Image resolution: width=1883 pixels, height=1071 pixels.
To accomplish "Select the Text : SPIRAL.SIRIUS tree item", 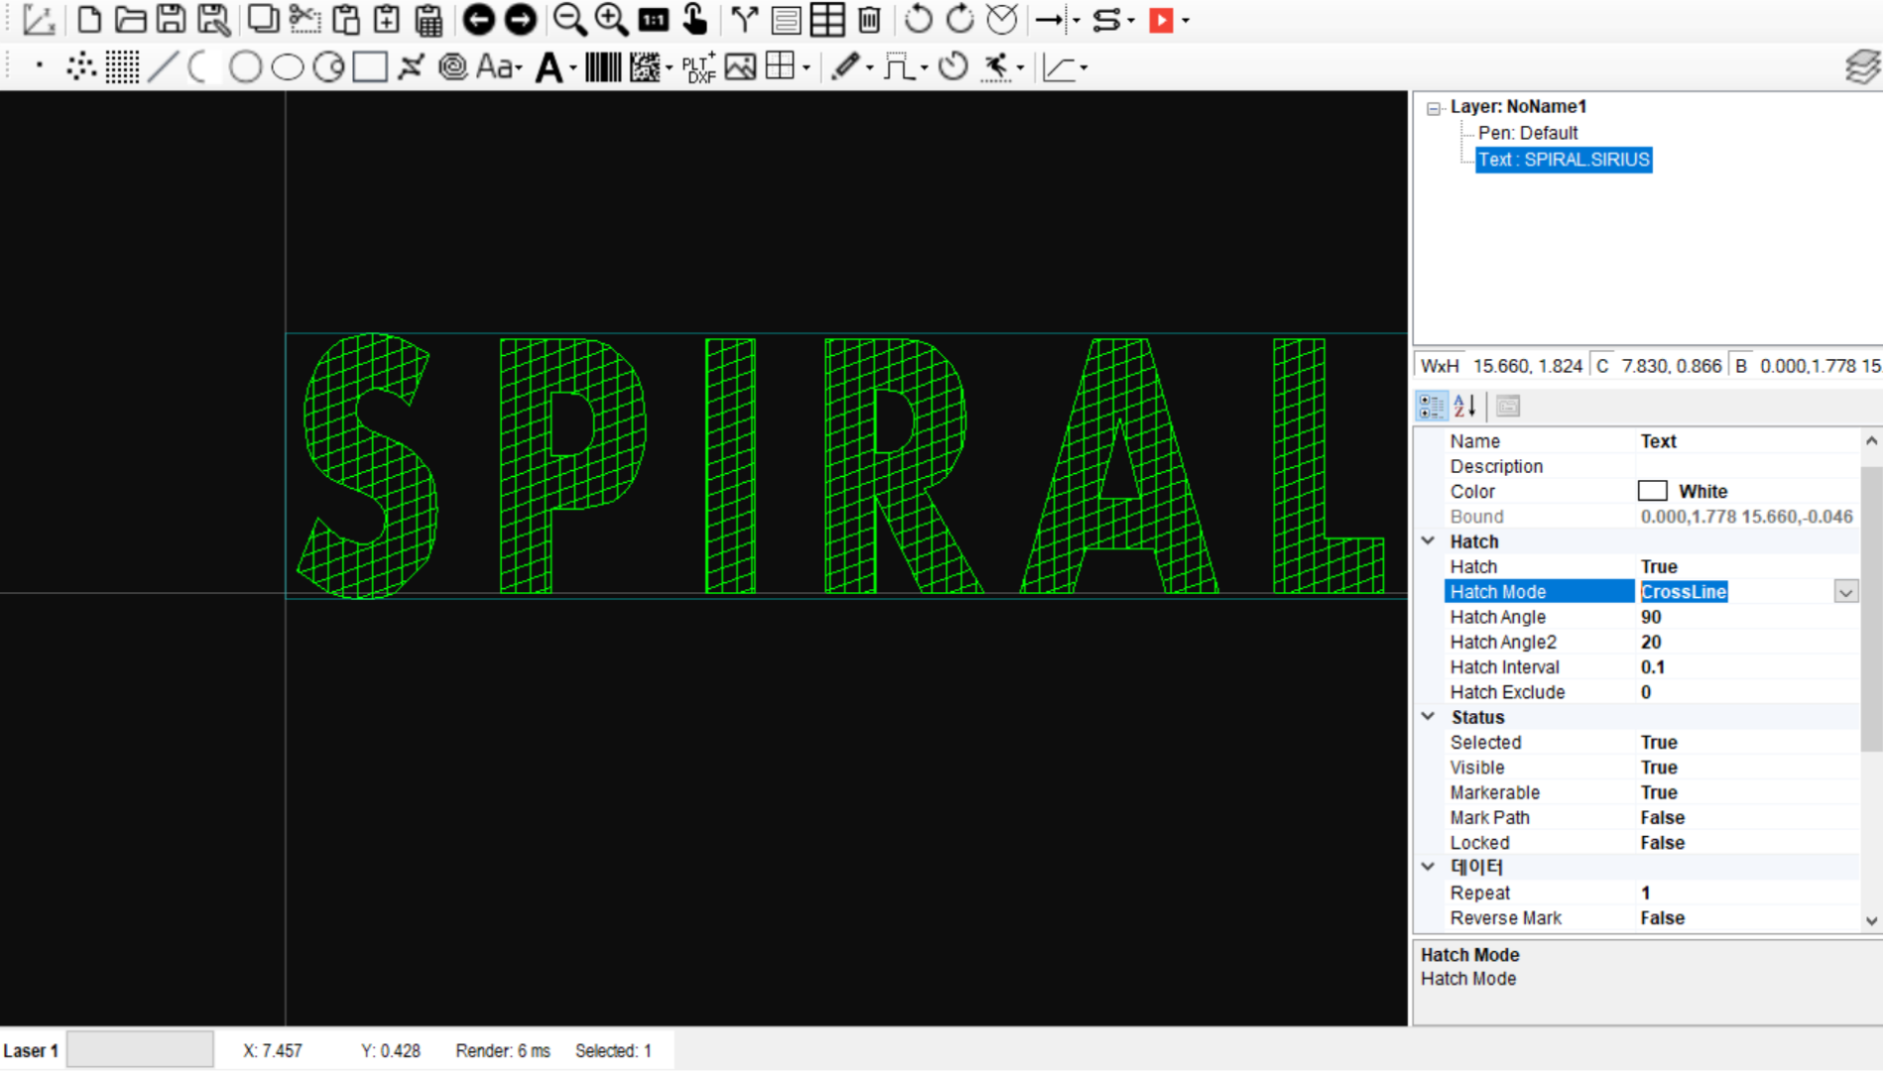I will click(x=1564, y=160).
